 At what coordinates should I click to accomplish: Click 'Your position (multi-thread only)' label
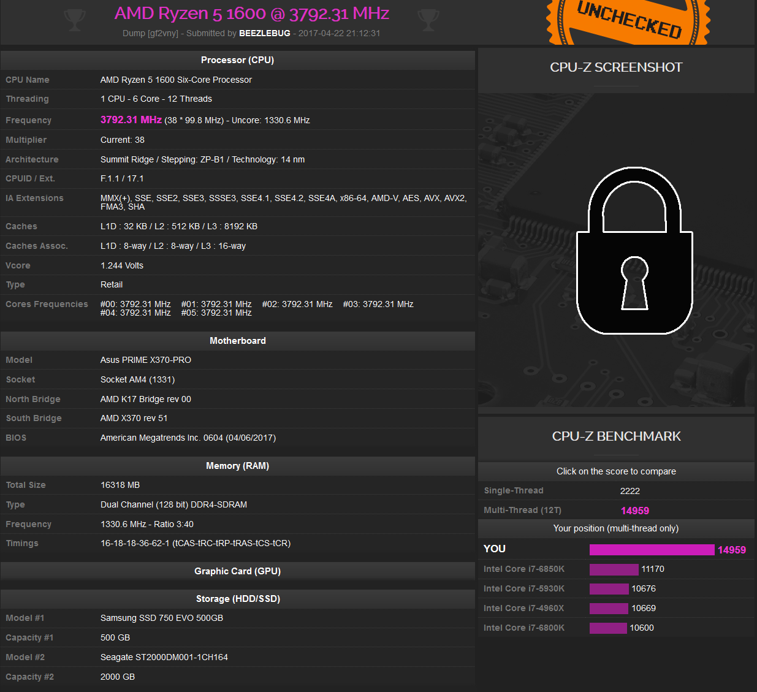[x=616, y=528]
